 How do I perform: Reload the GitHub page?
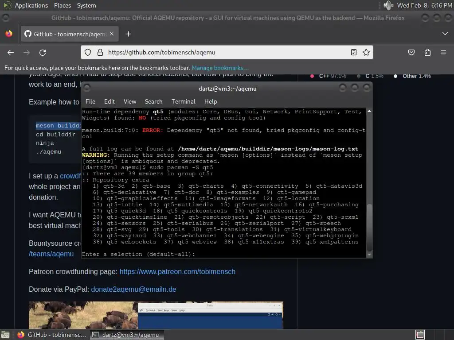43,53
